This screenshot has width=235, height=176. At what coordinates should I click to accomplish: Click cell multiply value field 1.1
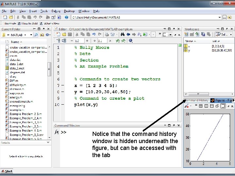click(102, 41)
